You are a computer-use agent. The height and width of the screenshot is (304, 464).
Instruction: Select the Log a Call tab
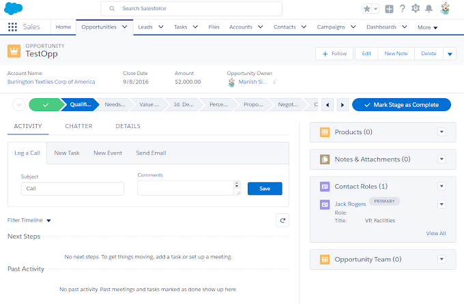pyautogui.click(x=27, y=153)
